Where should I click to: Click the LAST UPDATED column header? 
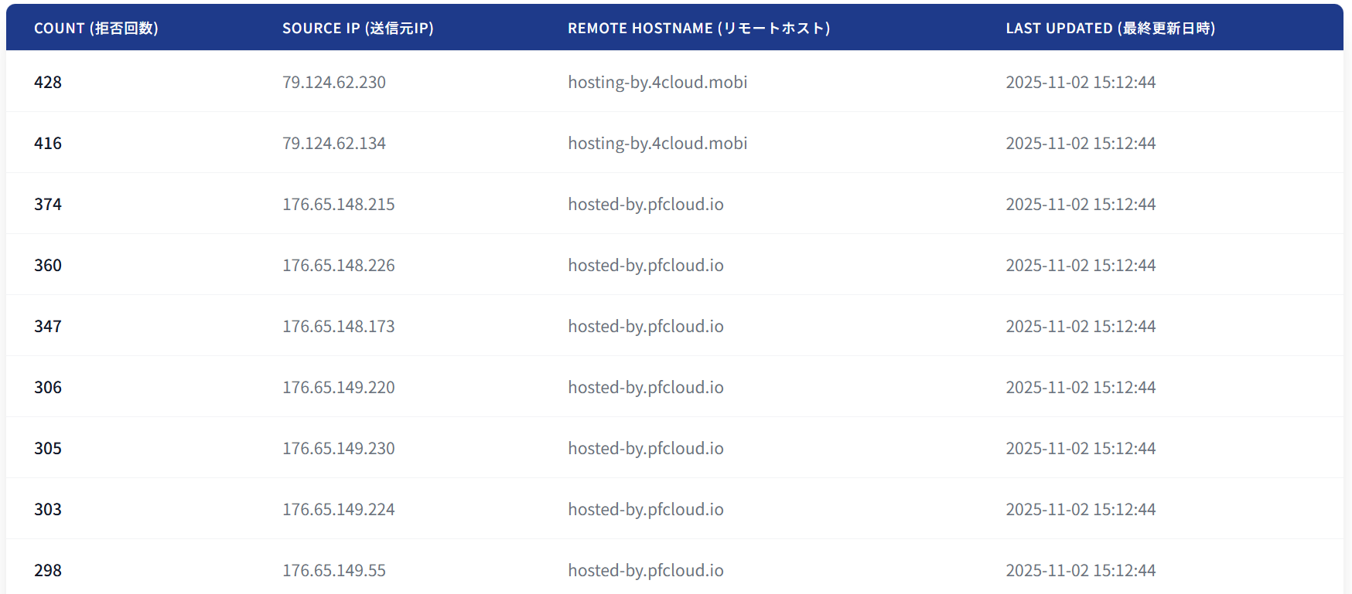(1110, 29)
